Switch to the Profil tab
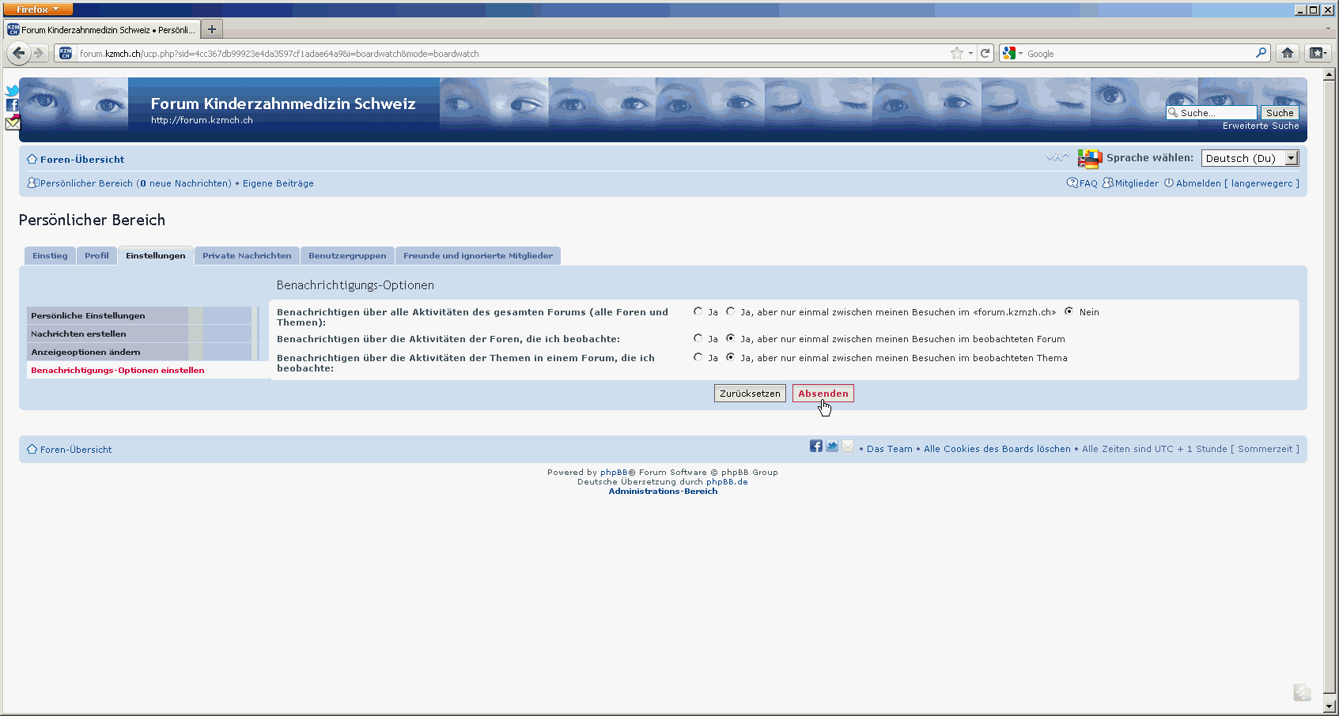 pyautogui.click(x=96, y=255)
